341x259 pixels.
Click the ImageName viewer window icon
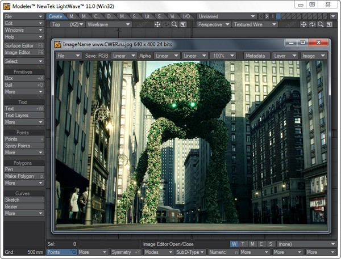click(x=57, y=44)
